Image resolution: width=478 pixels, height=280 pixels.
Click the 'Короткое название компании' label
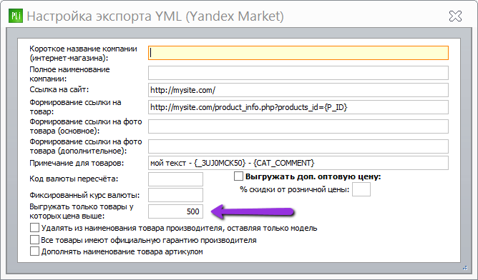click(x=83, y=49)
